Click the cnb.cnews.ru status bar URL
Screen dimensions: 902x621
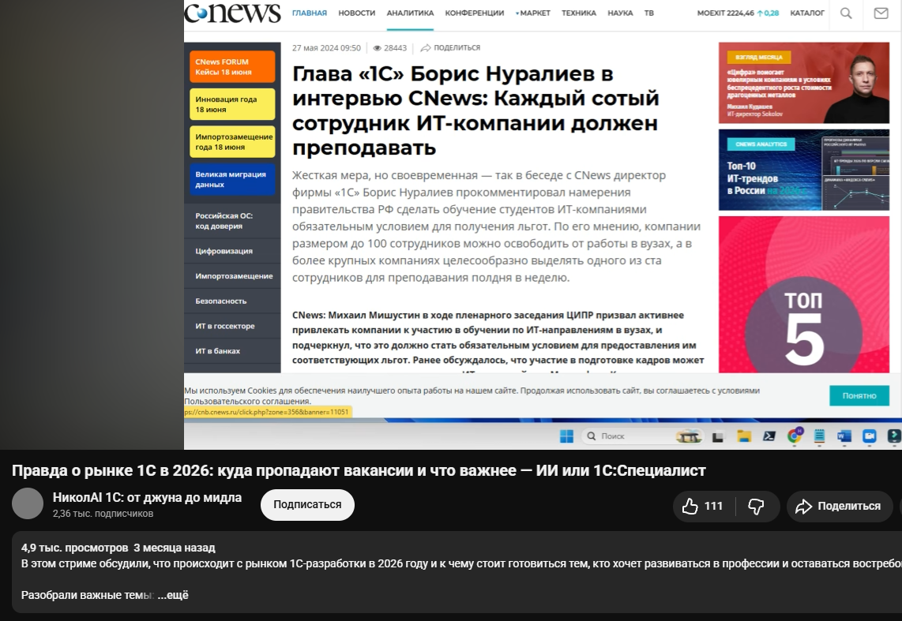[x=268, y=412]
